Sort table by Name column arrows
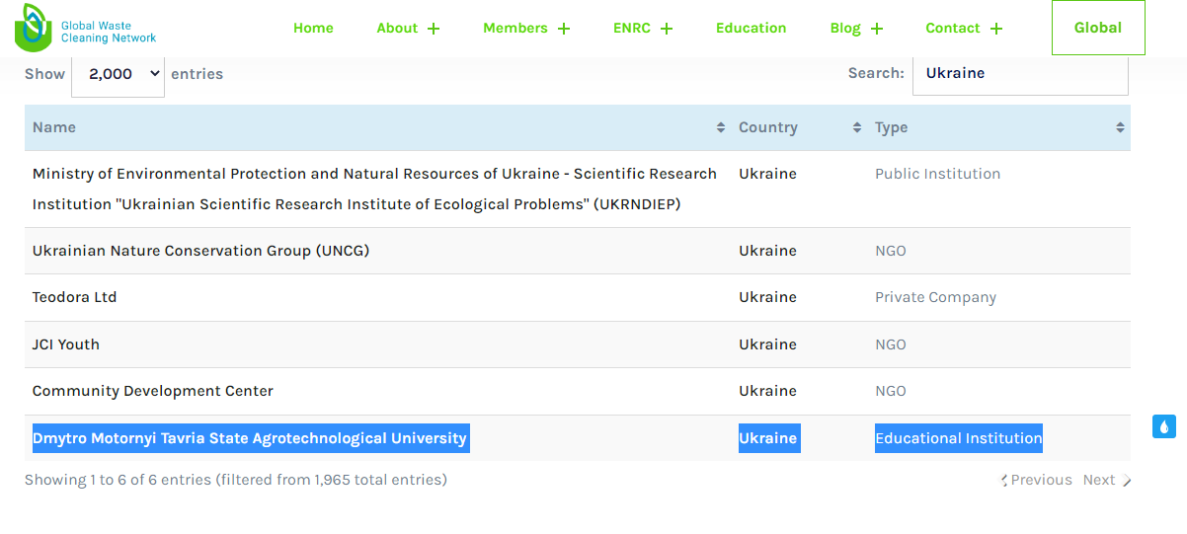 721,127
